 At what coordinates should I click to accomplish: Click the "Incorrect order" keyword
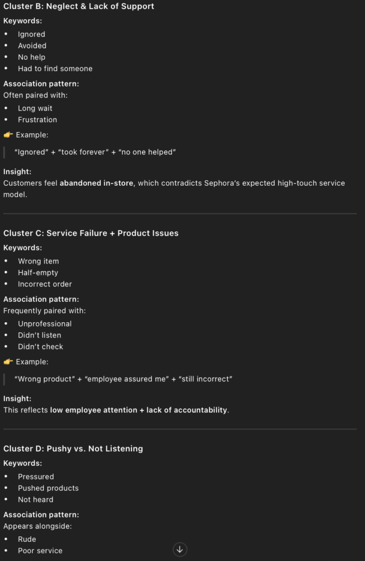coord(45,284)
